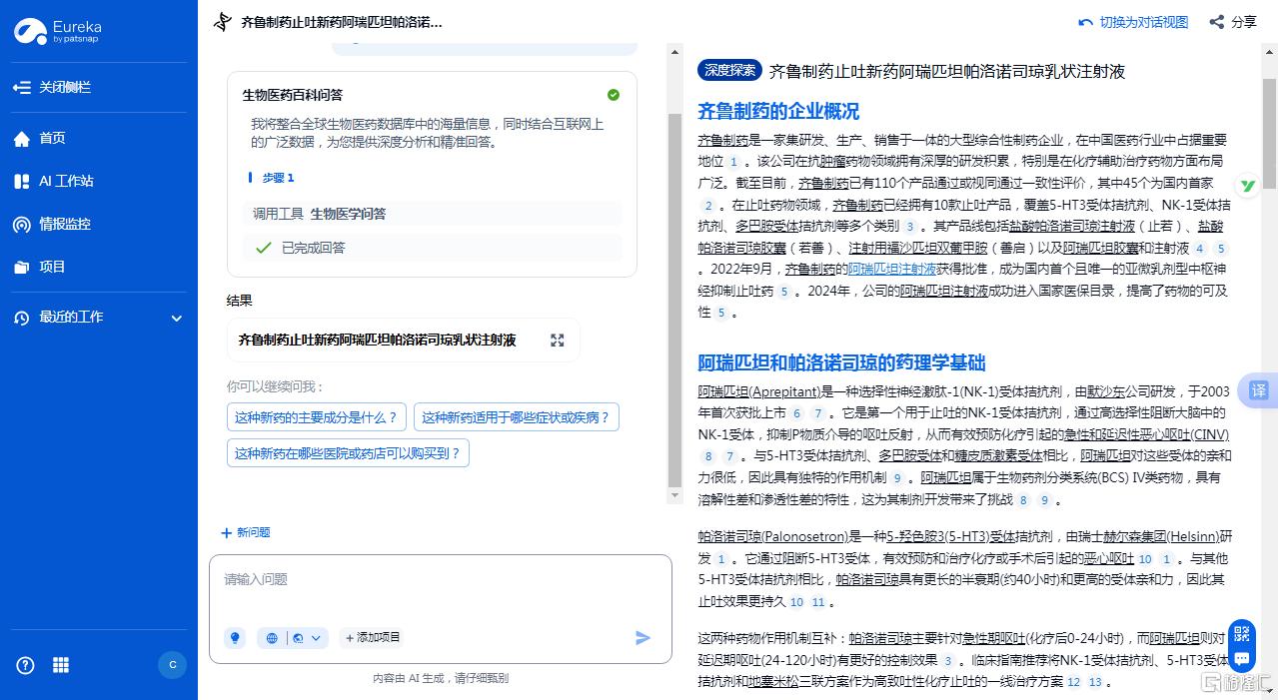Viewport: 1278px width, 700px height.
Task: Click 地塞米松 underlined term
Action: (x=773, y=682)
